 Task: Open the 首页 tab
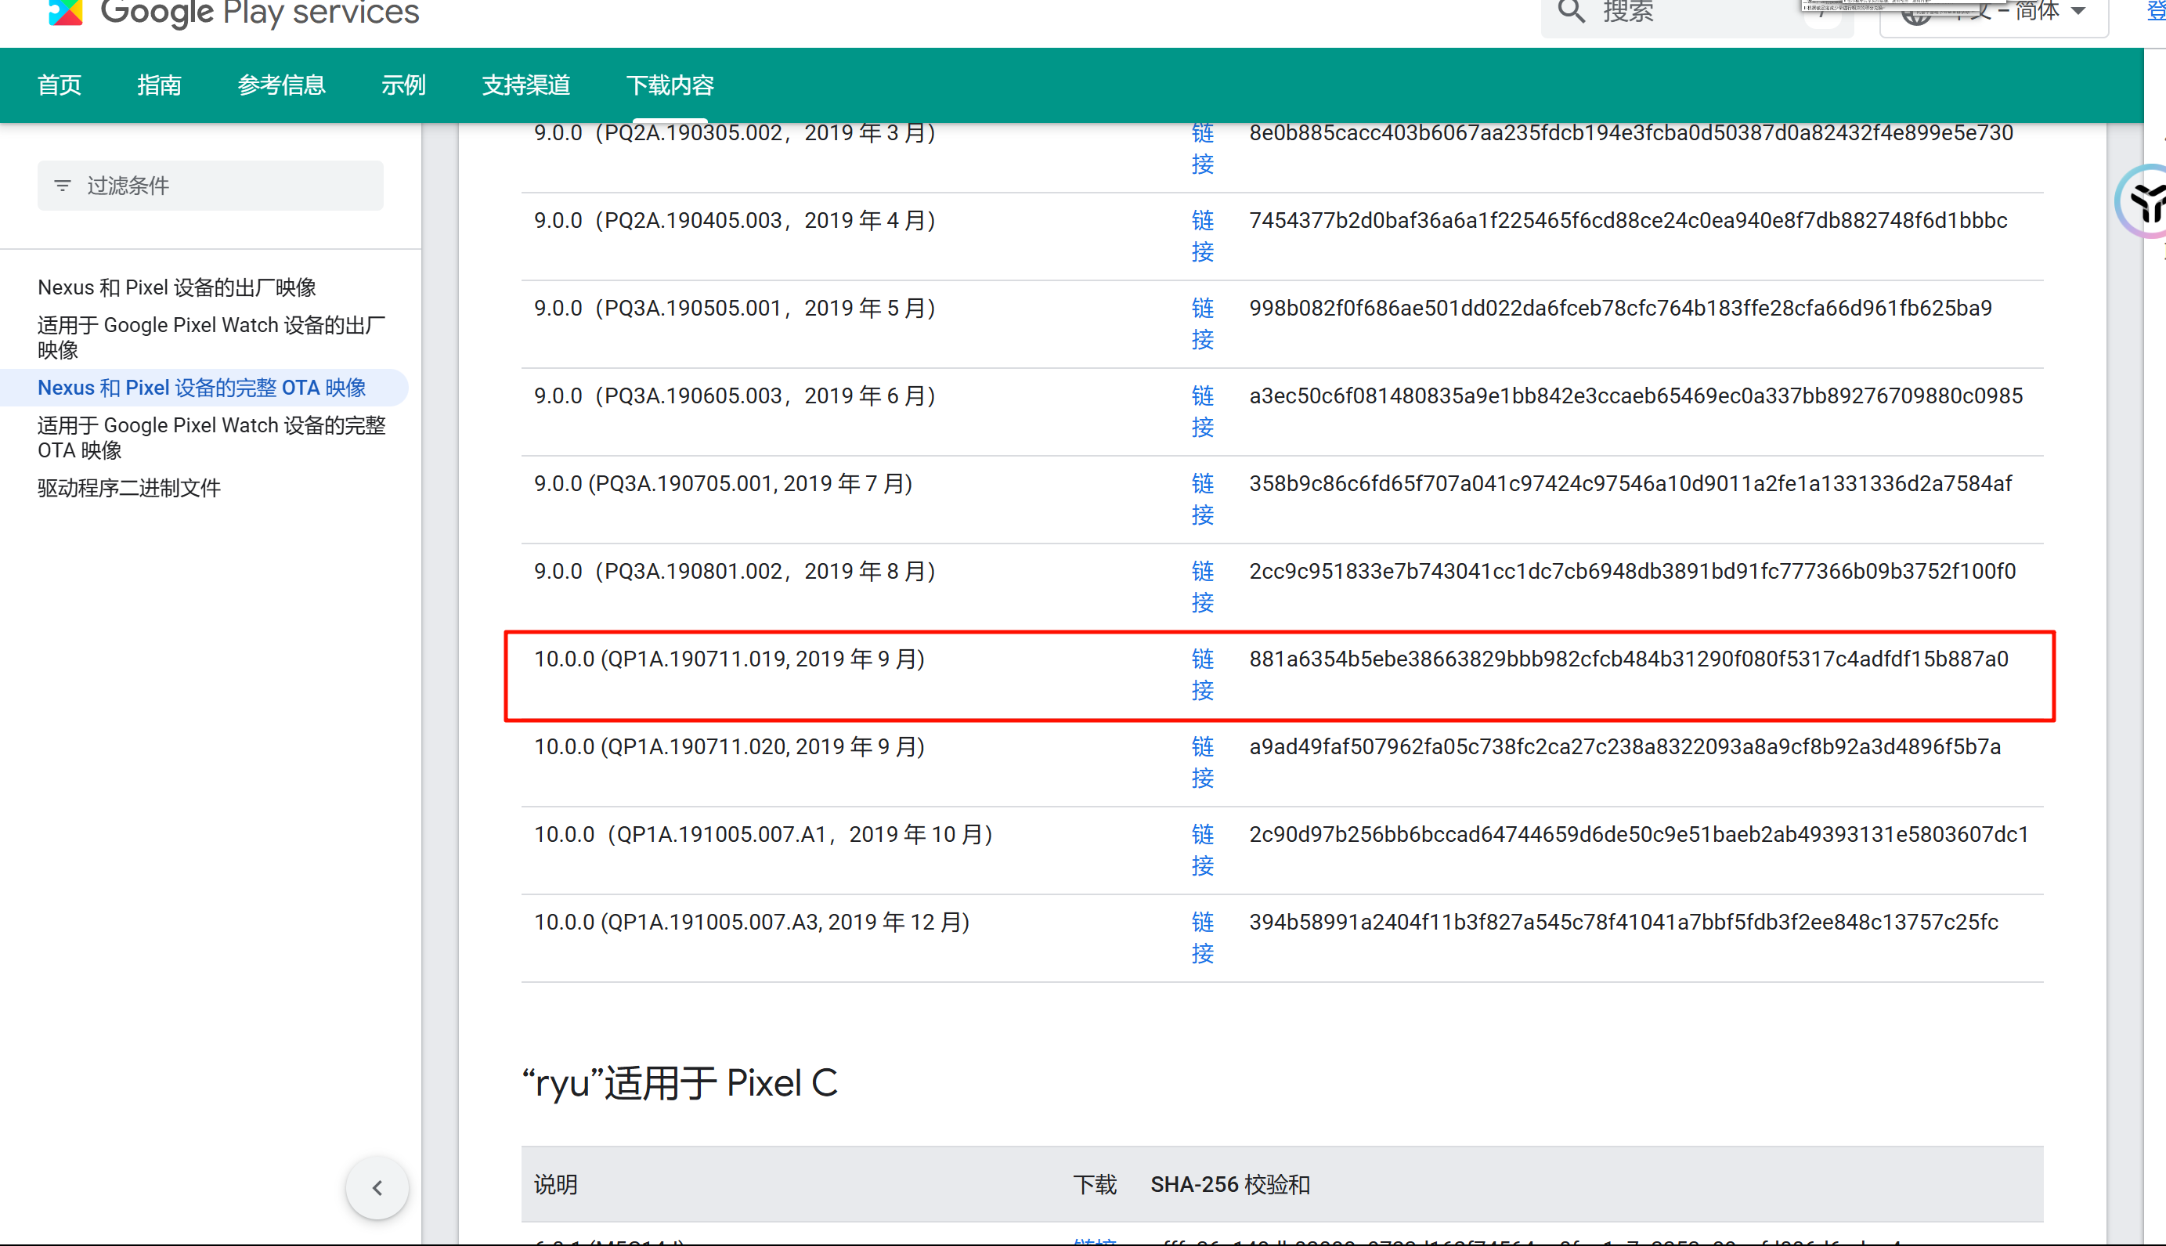(x=60, y=85)
